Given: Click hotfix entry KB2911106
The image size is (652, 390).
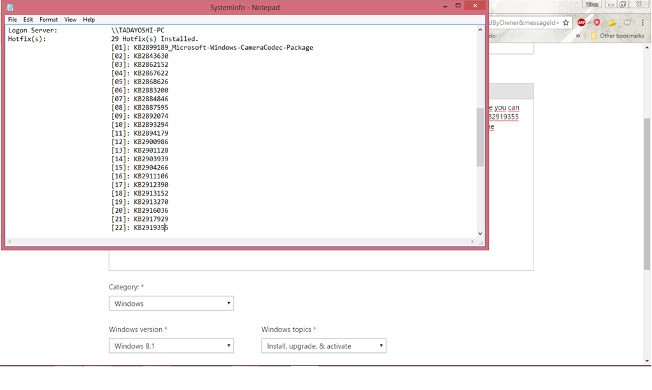Looking at the screenshot, I should tap(151, 176).
